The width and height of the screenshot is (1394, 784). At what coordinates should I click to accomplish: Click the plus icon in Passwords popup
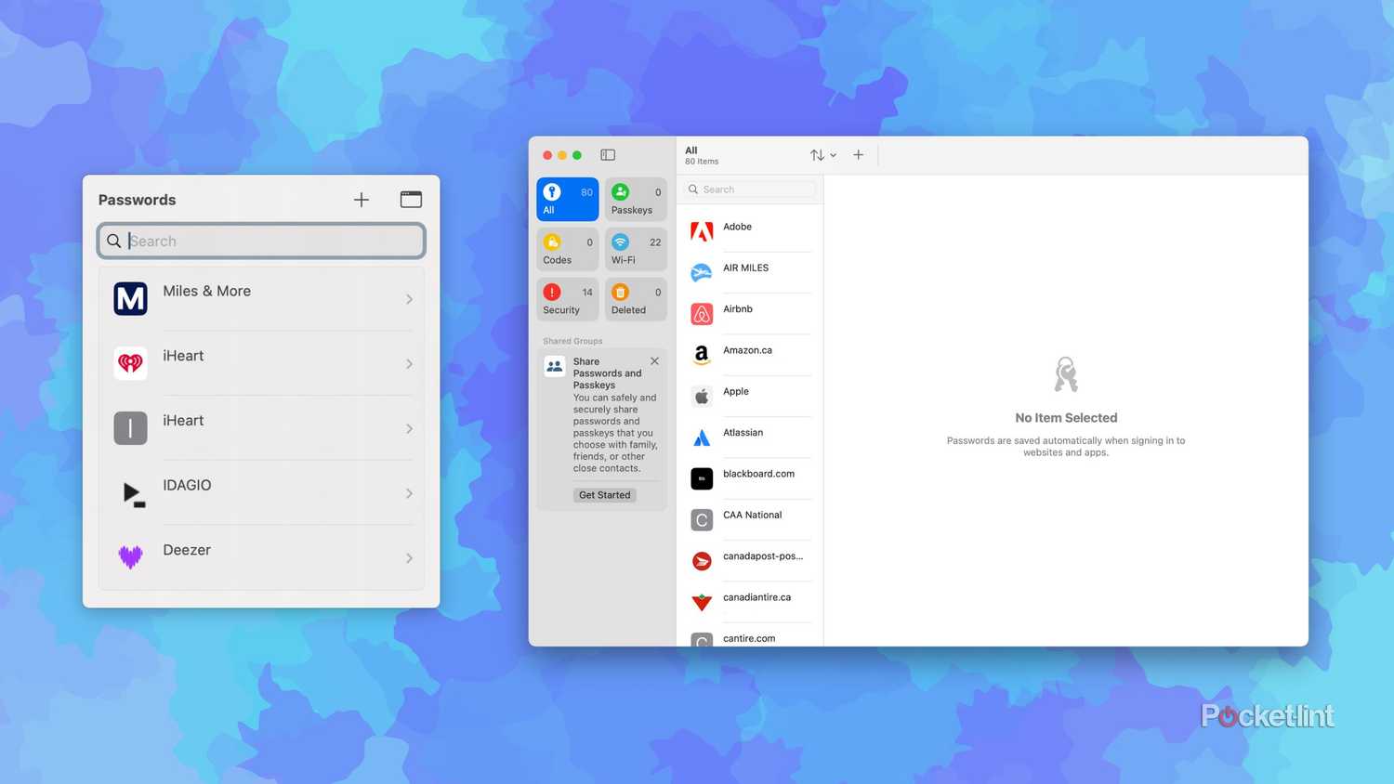(x=362, y=200)
